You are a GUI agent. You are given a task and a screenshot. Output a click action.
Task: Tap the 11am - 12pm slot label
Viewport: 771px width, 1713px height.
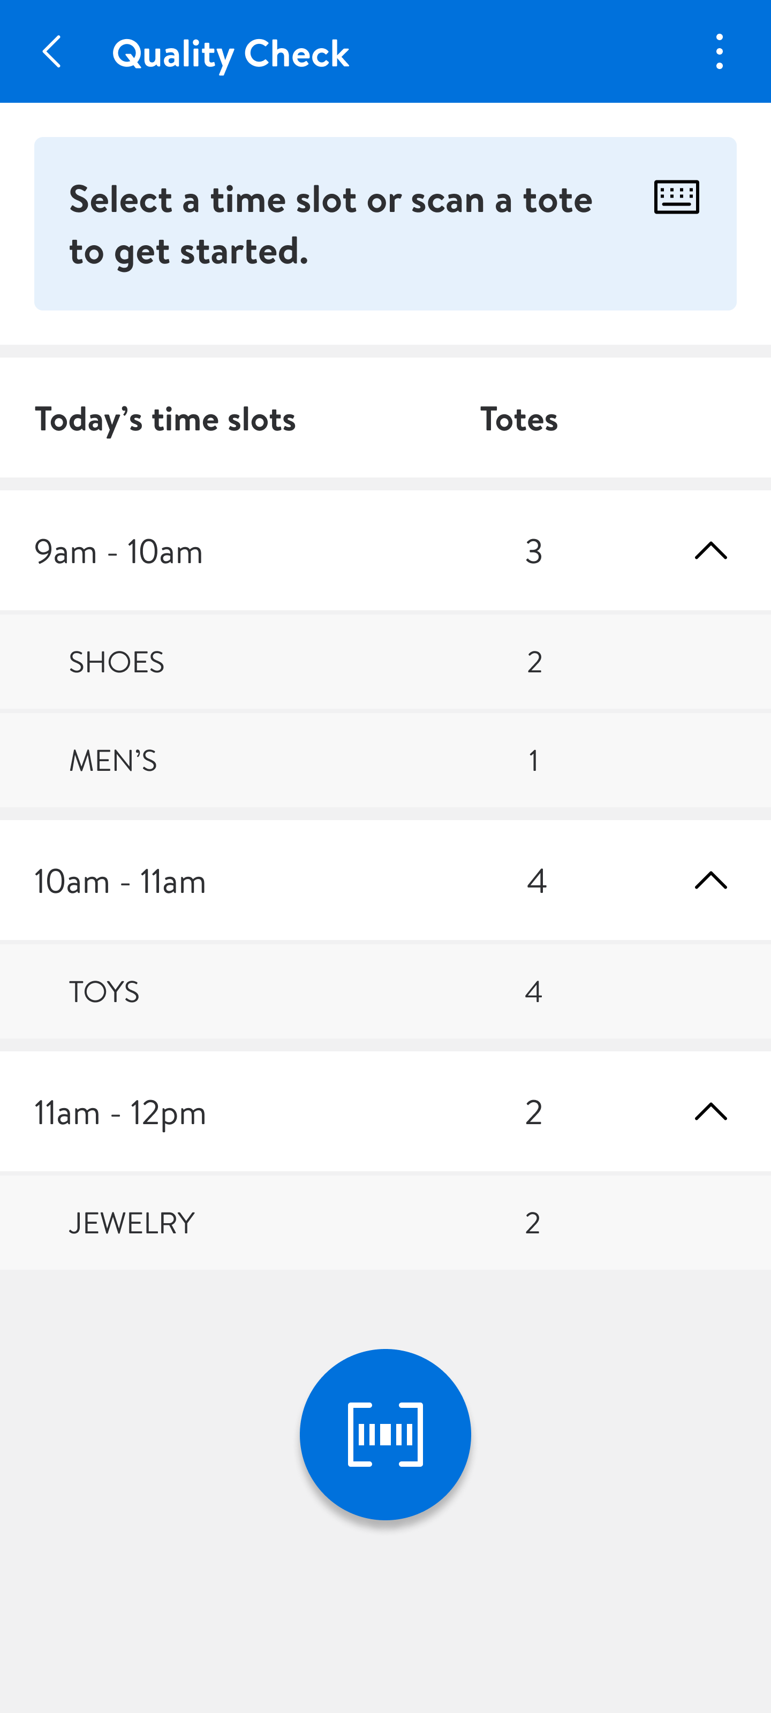click(x=120, y=1113)
